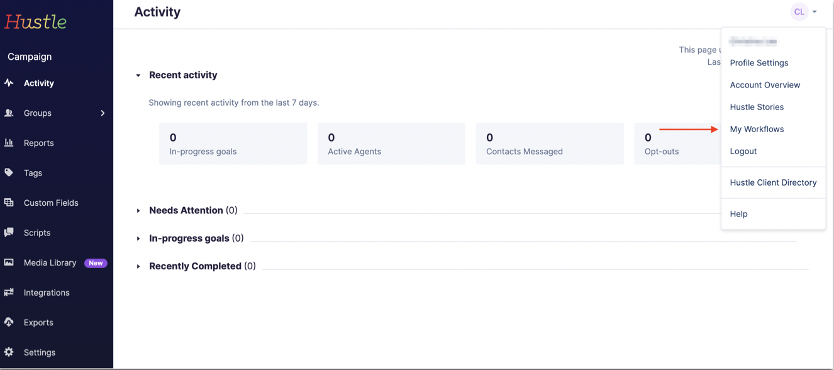Click the Activity page title
The image size is (834, 370).
[x=157, y=12]
